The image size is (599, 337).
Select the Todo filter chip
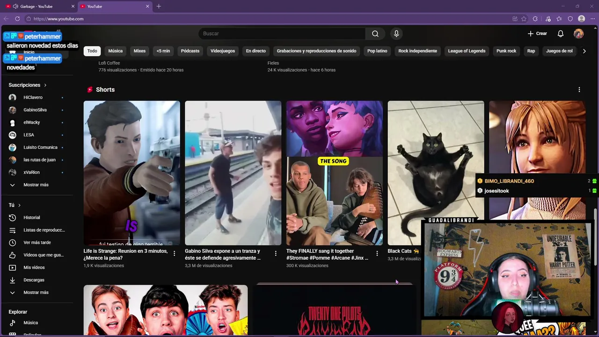(92, 51)
